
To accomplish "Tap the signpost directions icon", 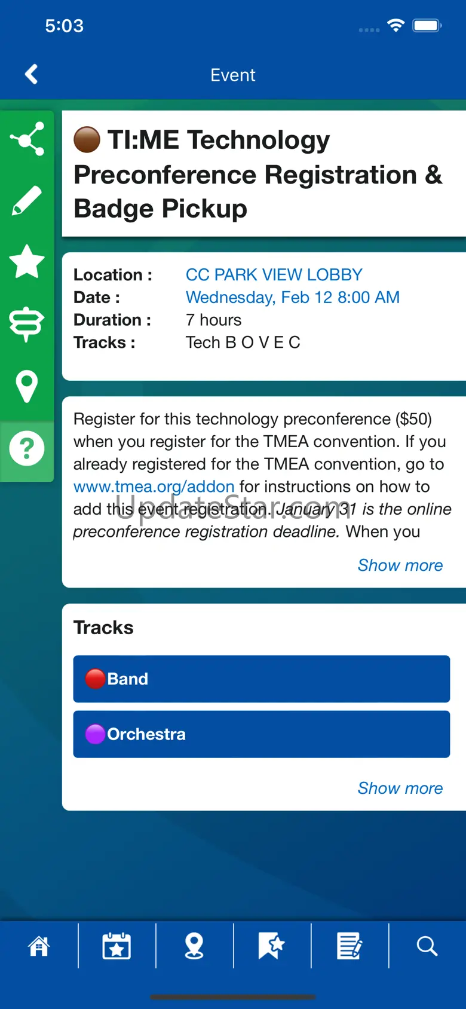I will pos(27,324).
